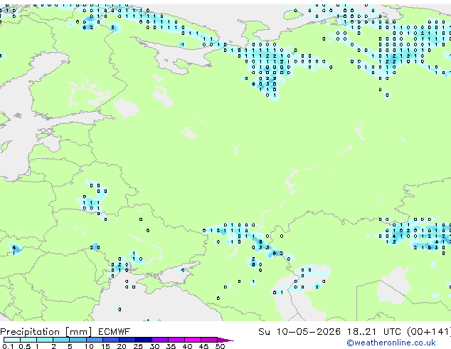451x349 pixels.
Task: Click the legend swatch between 0.1 and 0.5
Action: pos(12,340)
